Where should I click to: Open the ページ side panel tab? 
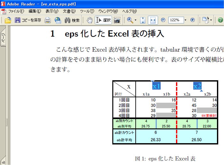(3, 38)
